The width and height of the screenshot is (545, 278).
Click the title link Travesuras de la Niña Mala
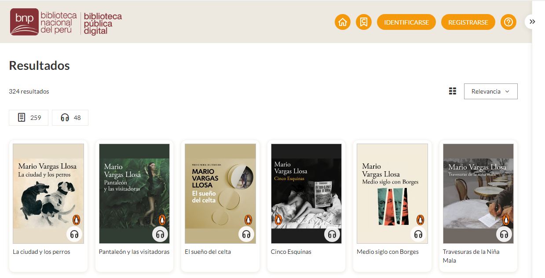[x=471, y=256]
